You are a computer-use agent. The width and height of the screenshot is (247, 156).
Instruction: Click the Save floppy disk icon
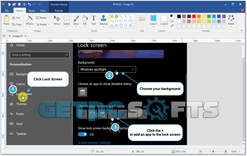coord(19,4)
